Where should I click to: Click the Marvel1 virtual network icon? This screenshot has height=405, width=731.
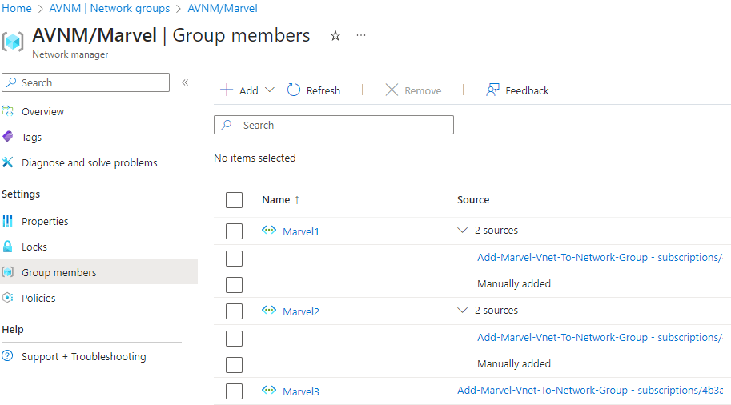269,231
